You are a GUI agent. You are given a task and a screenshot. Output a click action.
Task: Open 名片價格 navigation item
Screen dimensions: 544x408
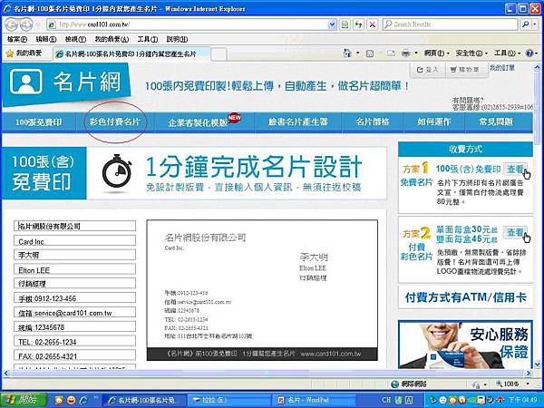coord(373,121)
